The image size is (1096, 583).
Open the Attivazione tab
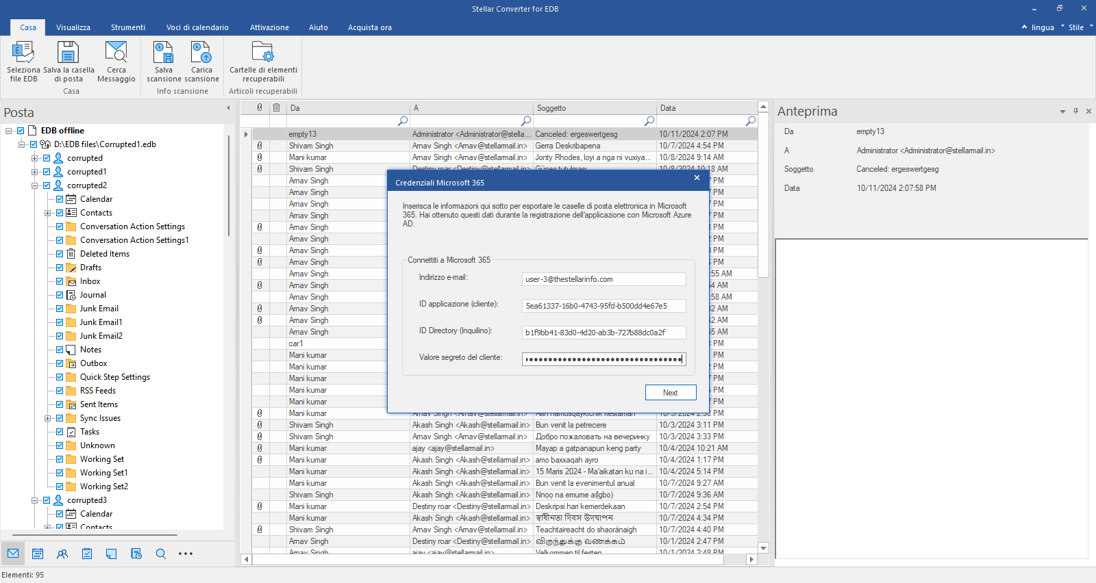tap(269, 27)
